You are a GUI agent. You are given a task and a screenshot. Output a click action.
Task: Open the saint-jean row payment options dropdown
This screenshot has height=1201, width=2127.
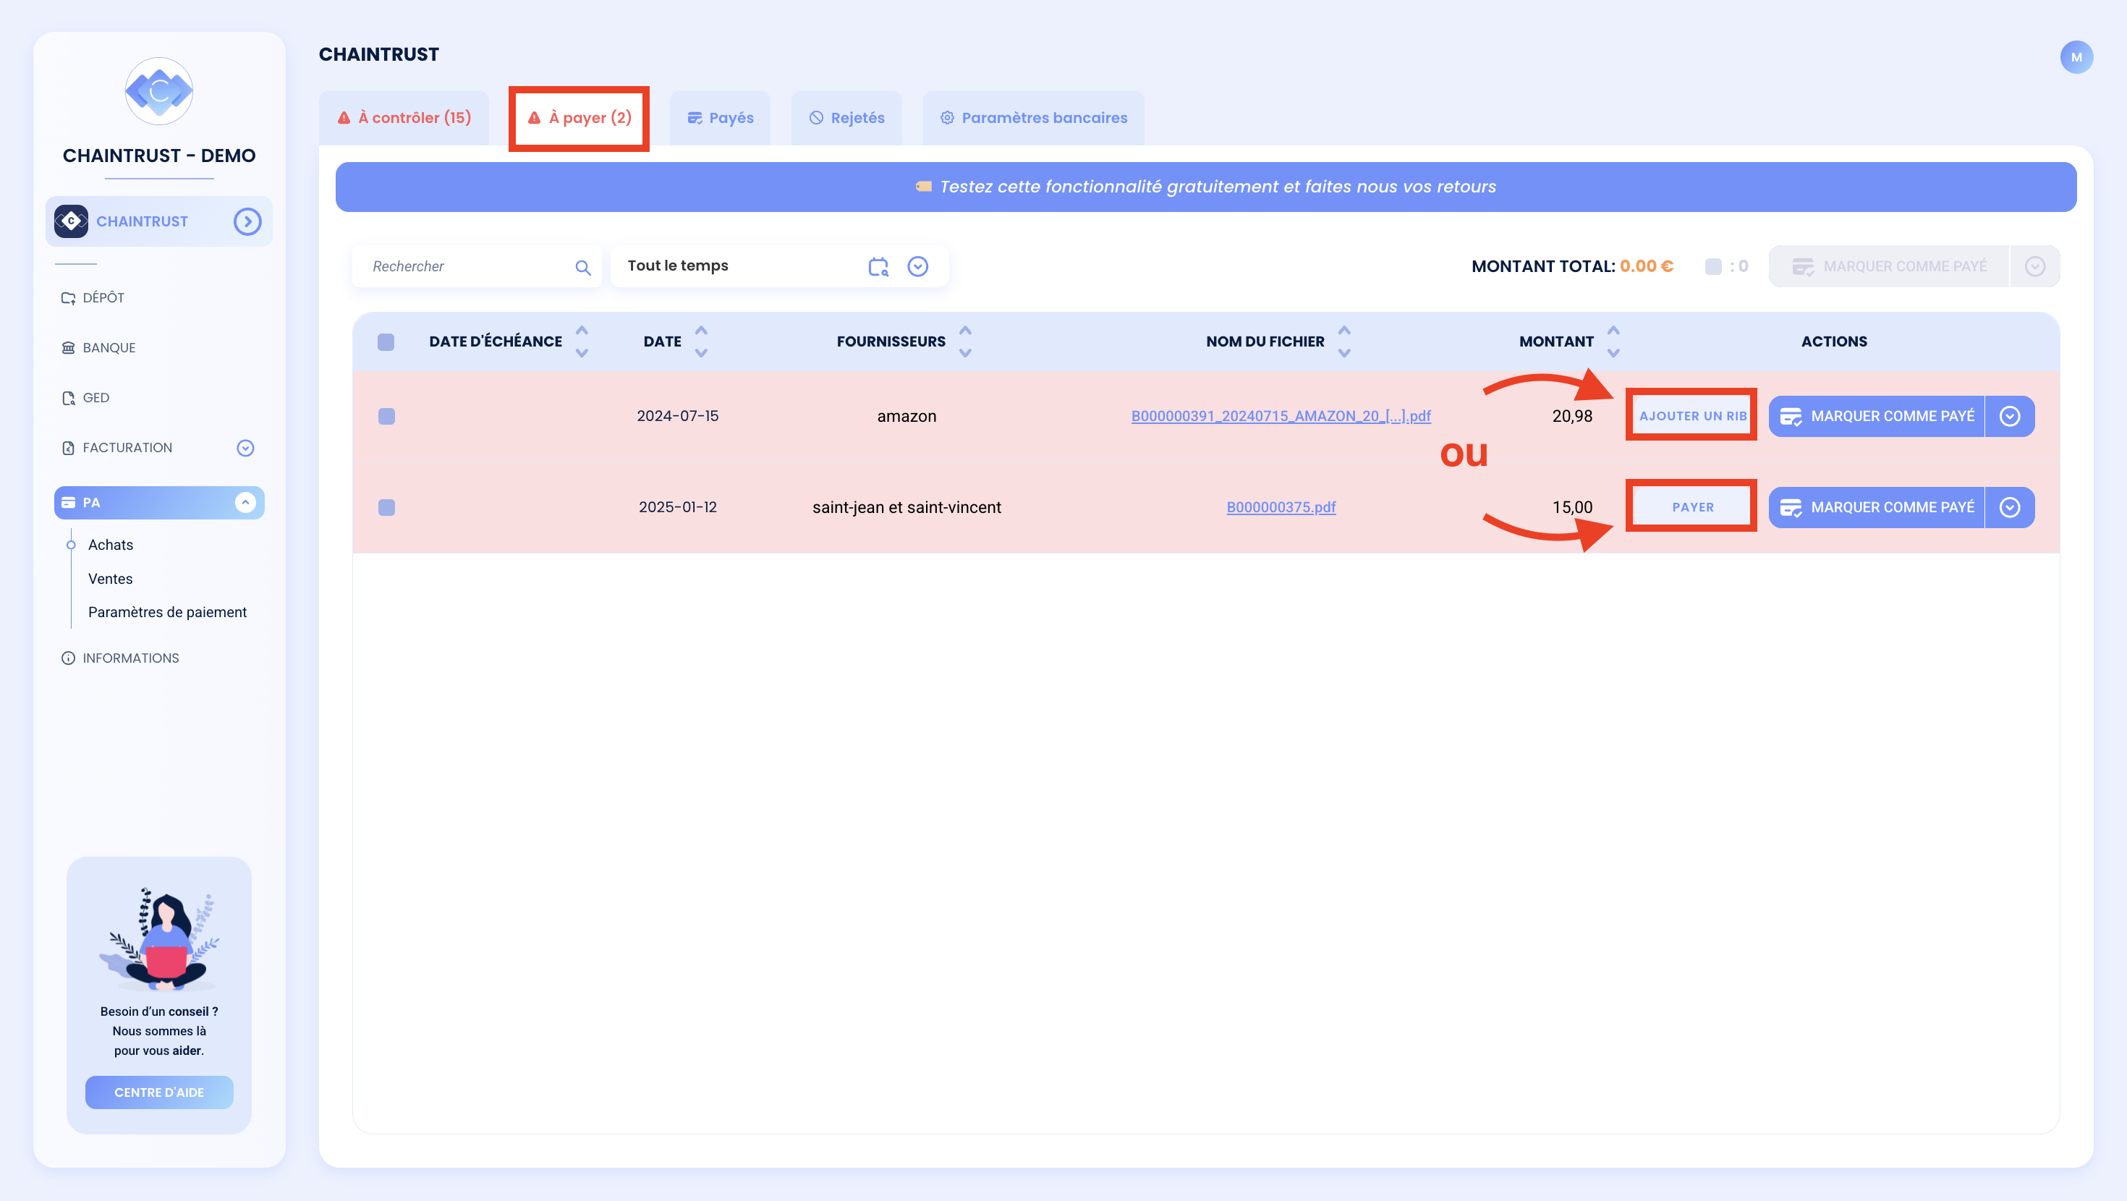coord(2010,507)
